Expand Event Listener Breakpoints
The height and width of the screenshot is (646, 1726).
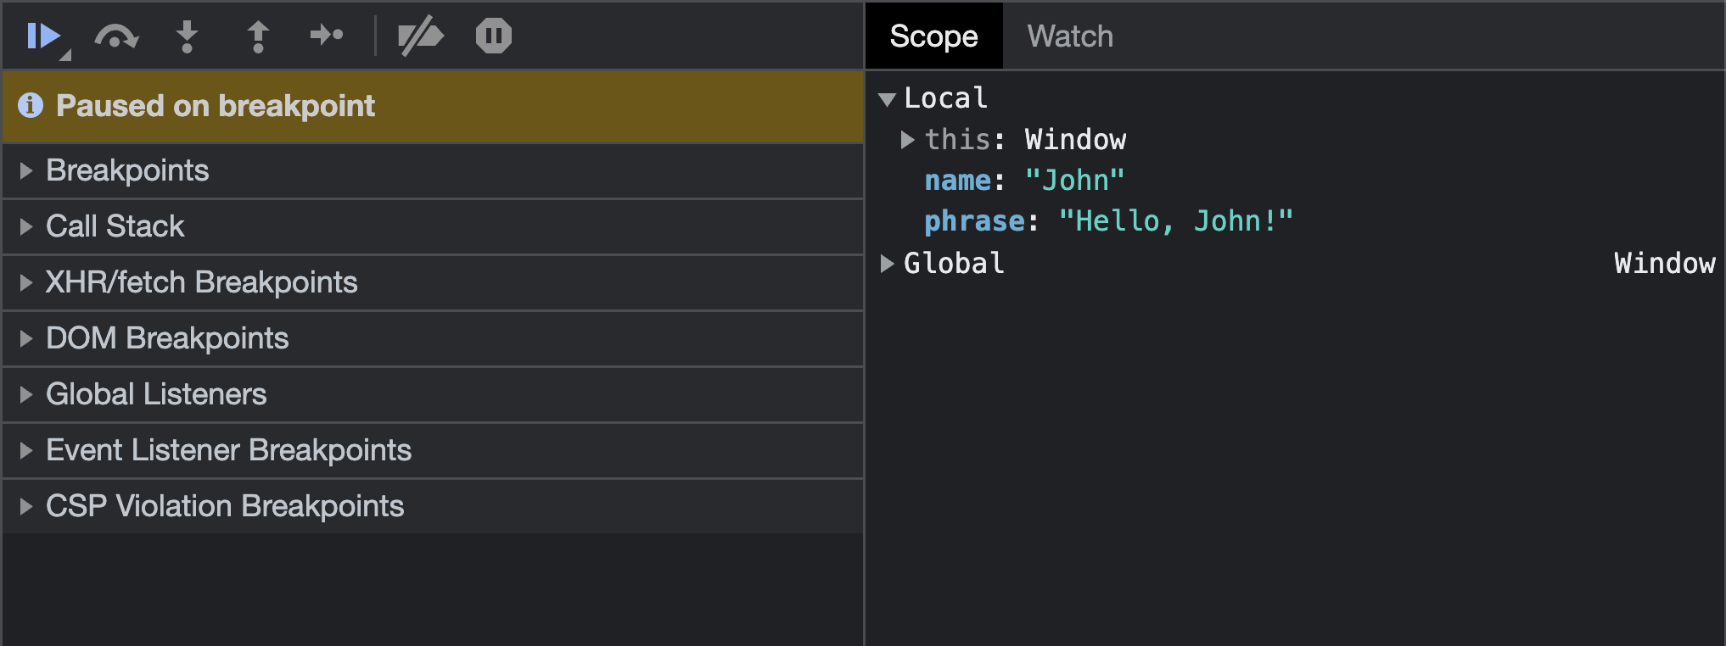(x=228, y=450)
